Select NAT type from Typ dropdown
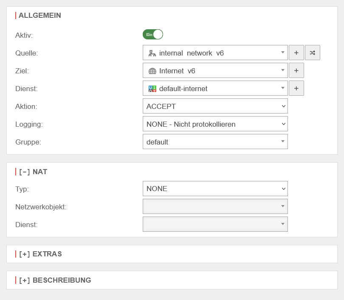 tap(215, 189)
